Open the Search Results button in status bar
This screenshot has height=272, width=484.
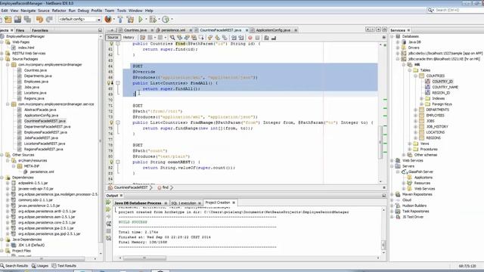pyautogui.click(x=14, y=266)
